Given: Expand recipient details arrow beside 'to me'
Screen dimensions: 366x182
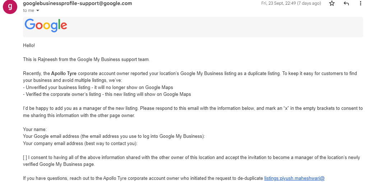Looking at the screenshot, I should click(x=38, y=10).
